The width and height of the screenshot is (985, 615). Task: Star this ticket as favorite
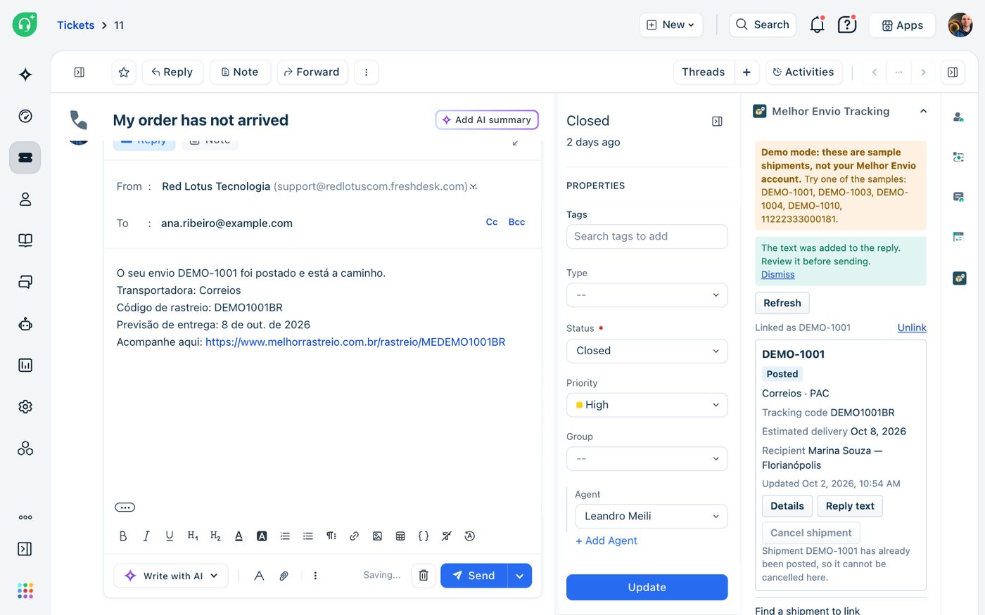pos(124,72)
